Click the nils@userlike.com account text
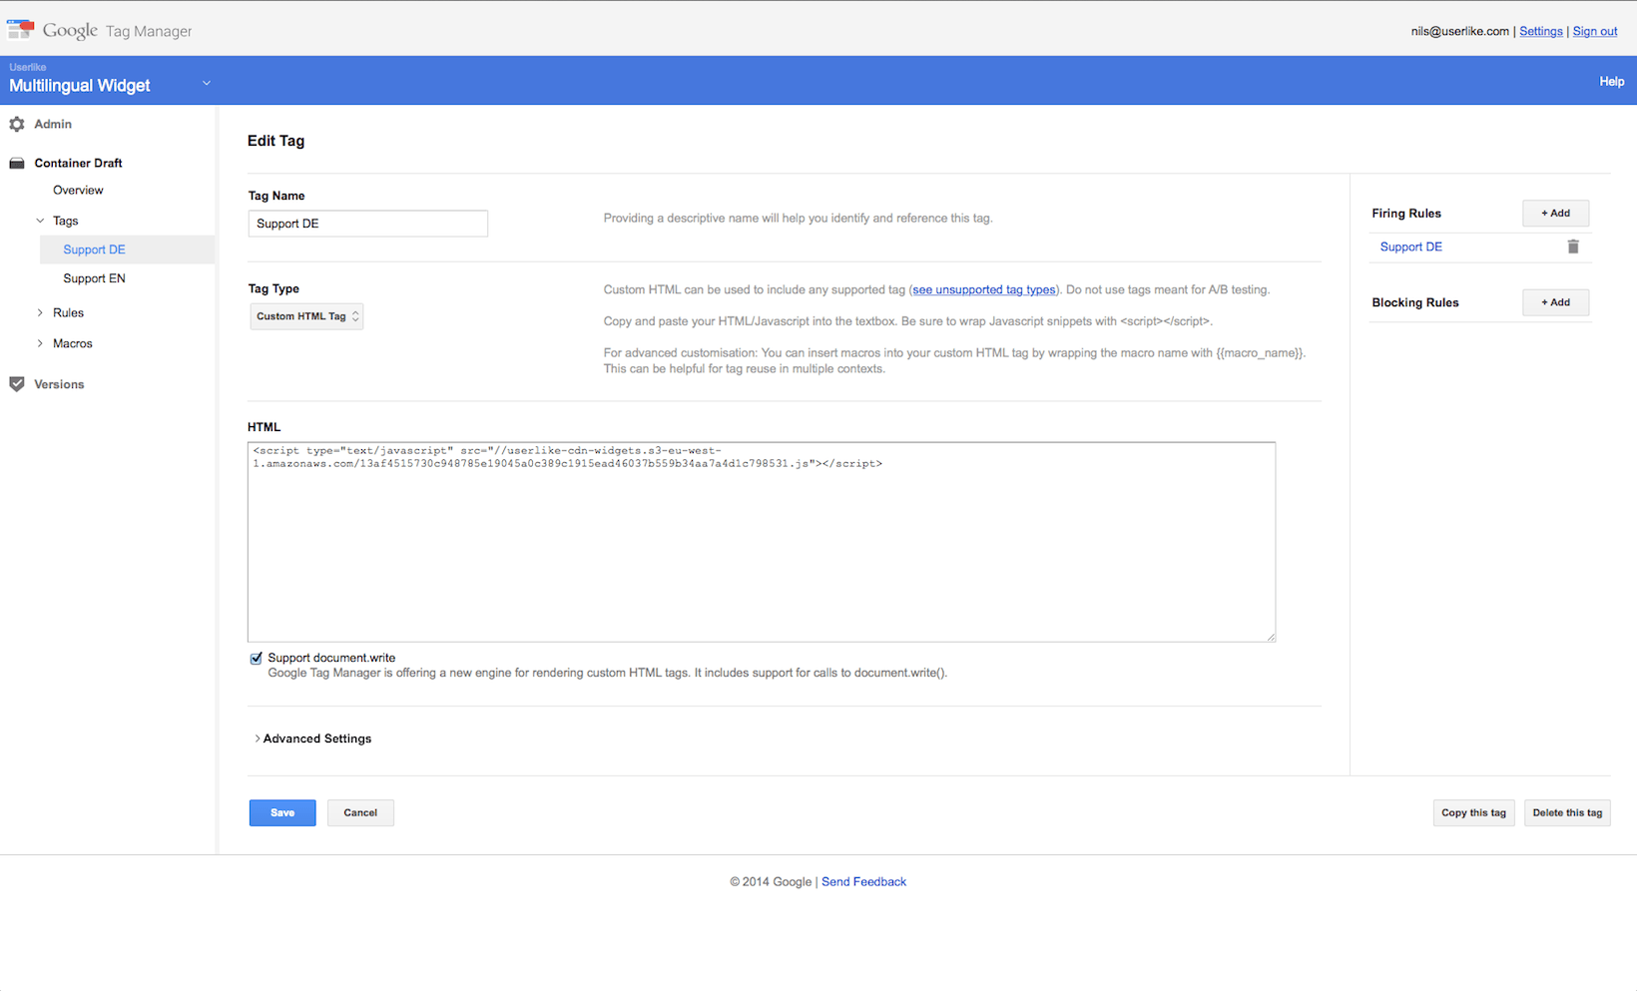Image resolution: width=1637 pixels, height=991 pixels. (x=1459, y=31)
